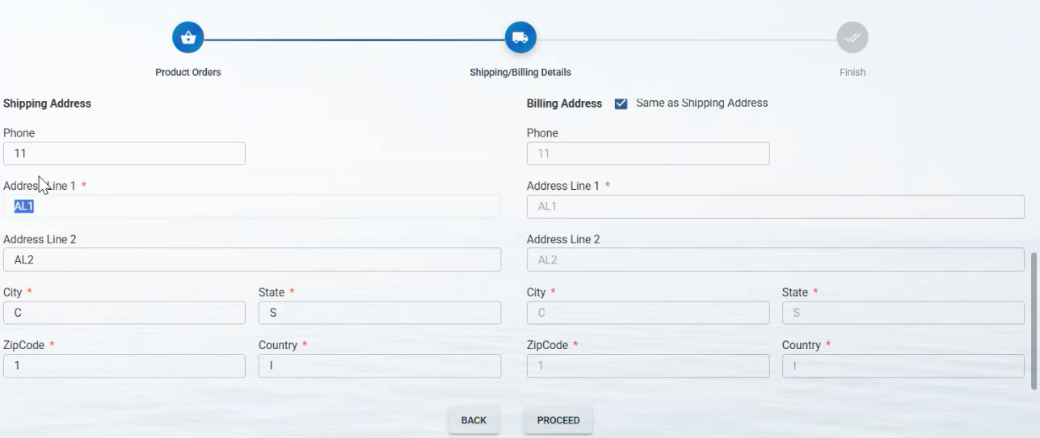Click the Shipping/Billing Details step label
This screenshot has width=1040, height=438.
pos(520,72)
